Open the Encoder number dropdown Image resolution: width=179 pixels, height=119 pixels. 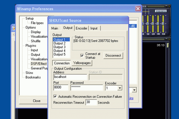(120, 88)
